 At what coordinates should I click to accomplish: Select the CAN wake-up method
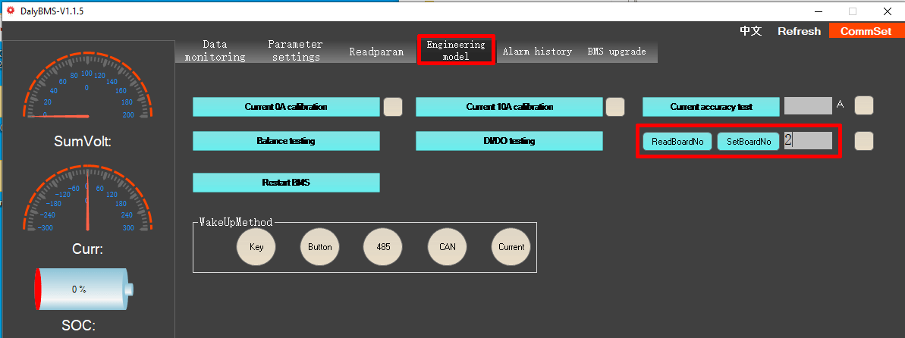click(448, 247)
